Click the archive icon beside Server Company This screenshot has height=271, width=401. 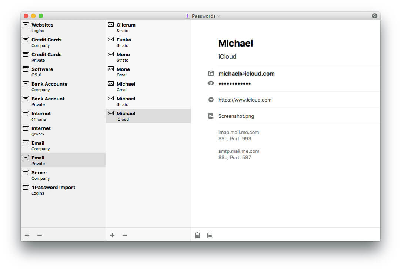[26, 172]
